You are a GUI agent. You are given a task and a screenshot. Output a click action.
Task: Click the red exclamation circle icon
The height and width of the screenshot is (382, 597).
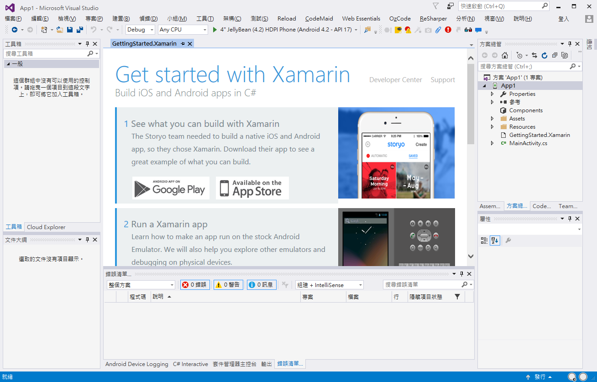click(x=448, y=30)
